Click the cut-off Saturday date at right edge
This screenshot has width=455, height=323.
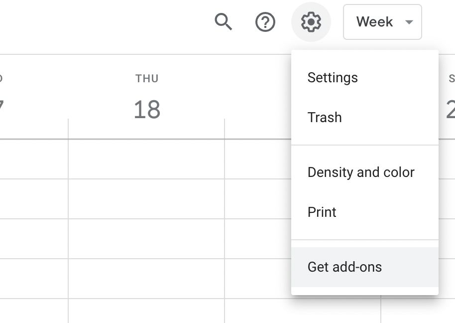(x=451, y=110)
